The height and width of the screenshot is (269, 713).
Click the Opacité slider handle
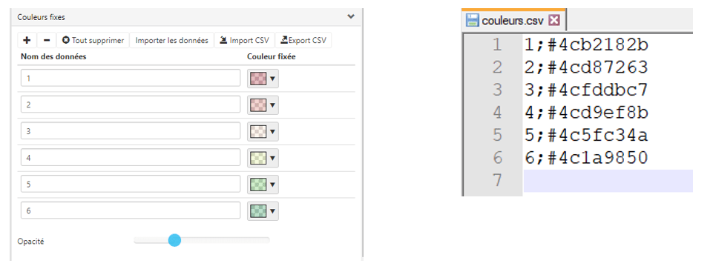coord(174,240)
